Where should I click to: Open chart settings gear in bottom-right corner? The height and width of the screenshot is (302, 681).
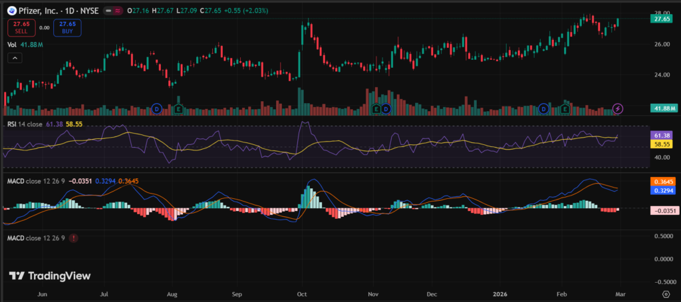click(665, 291)
